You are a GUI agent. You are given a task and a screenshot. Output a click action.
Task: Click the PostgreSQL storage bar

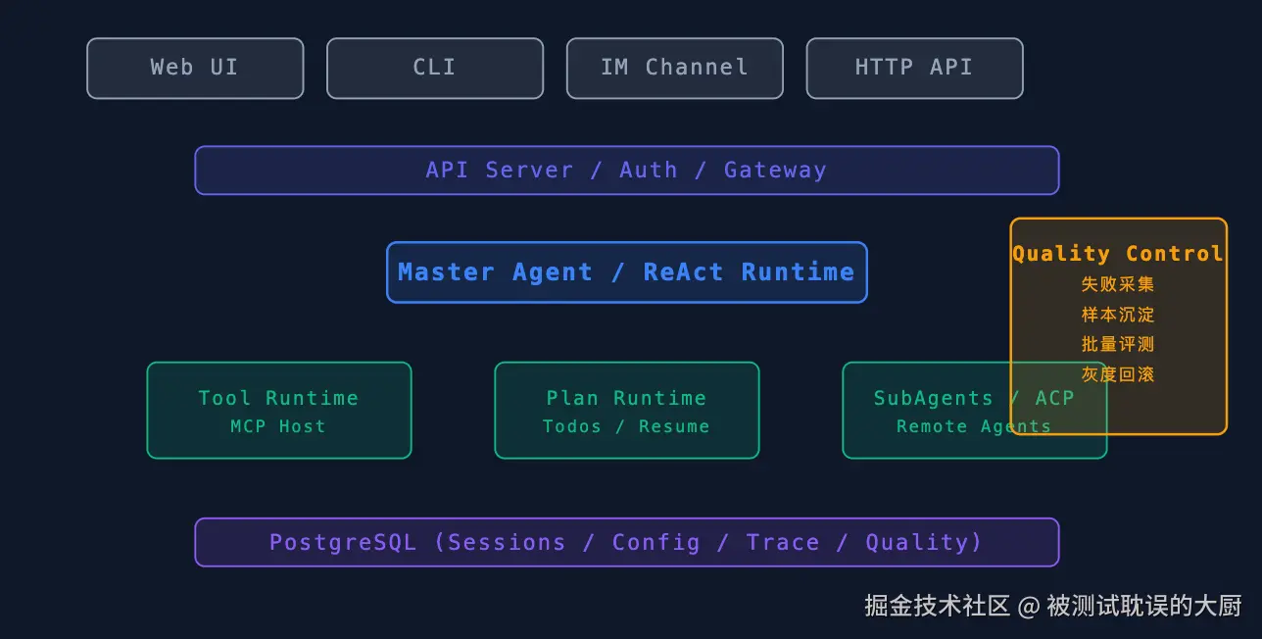coord(627,543)
